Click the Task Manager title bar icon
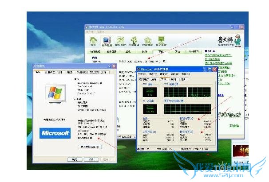The width and height of the screenshot is (269, 182). (138, 69)
